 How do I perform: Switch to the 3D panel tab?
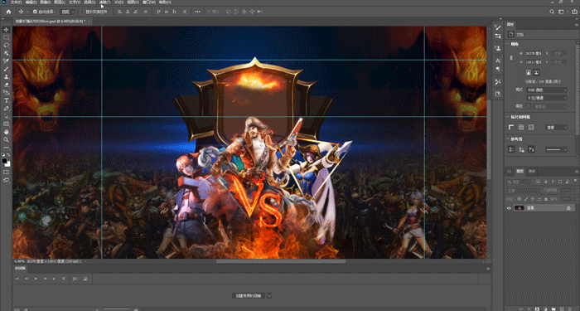[x=510, y=172]
